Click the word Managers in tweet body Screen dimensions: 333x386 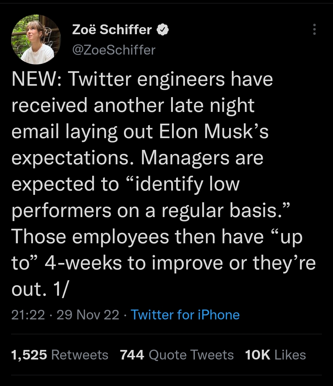click(186, 158)
